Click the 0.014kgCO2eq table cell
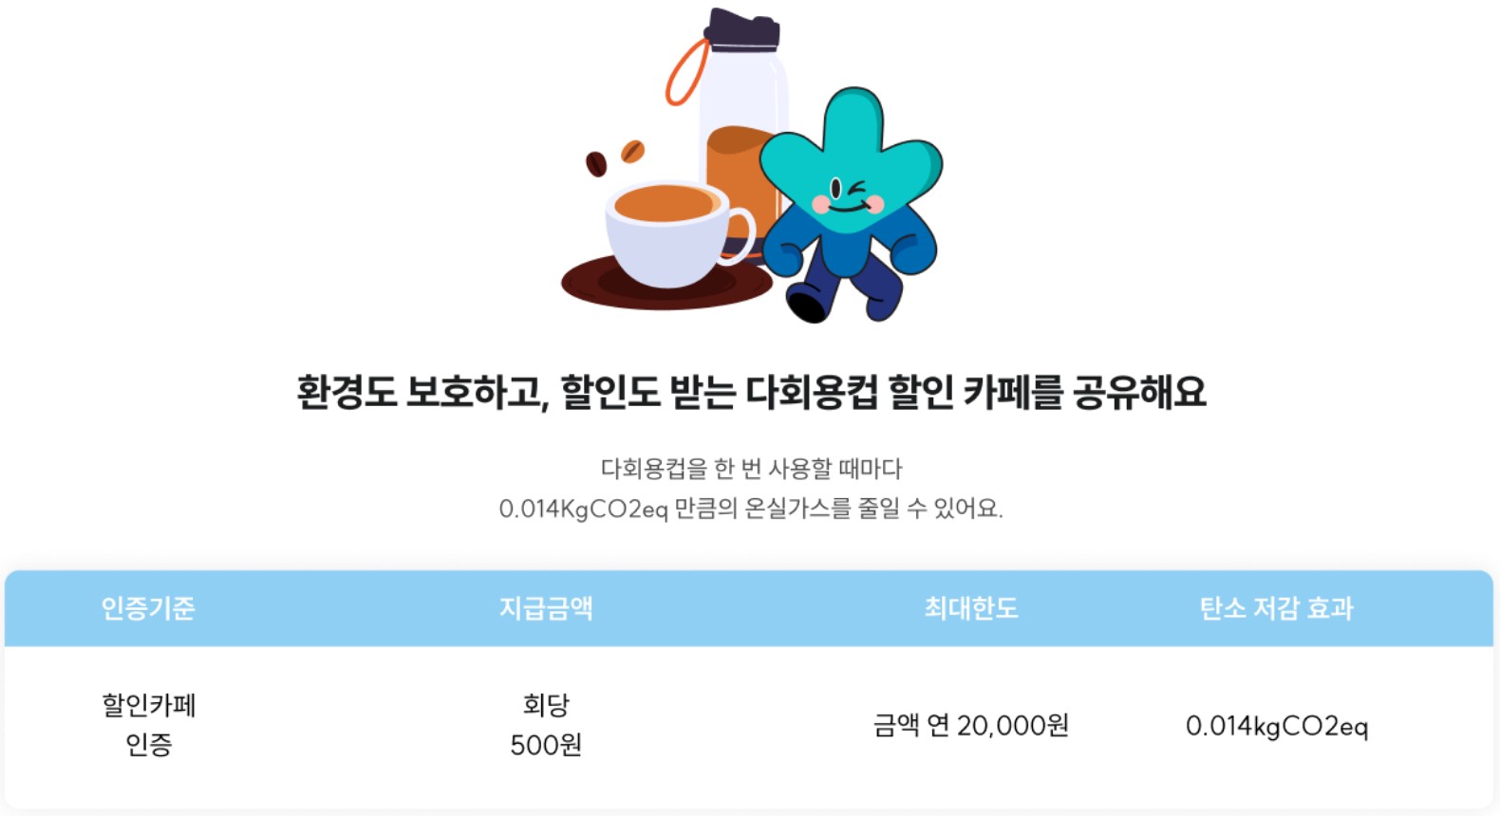The image size is (1500, 816). pos(1277,726)
